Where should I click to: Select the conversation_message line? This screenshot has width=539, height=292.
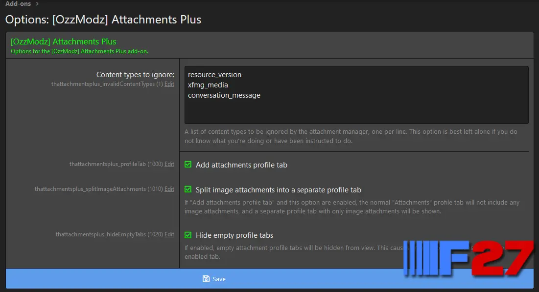tap(224, 95)
